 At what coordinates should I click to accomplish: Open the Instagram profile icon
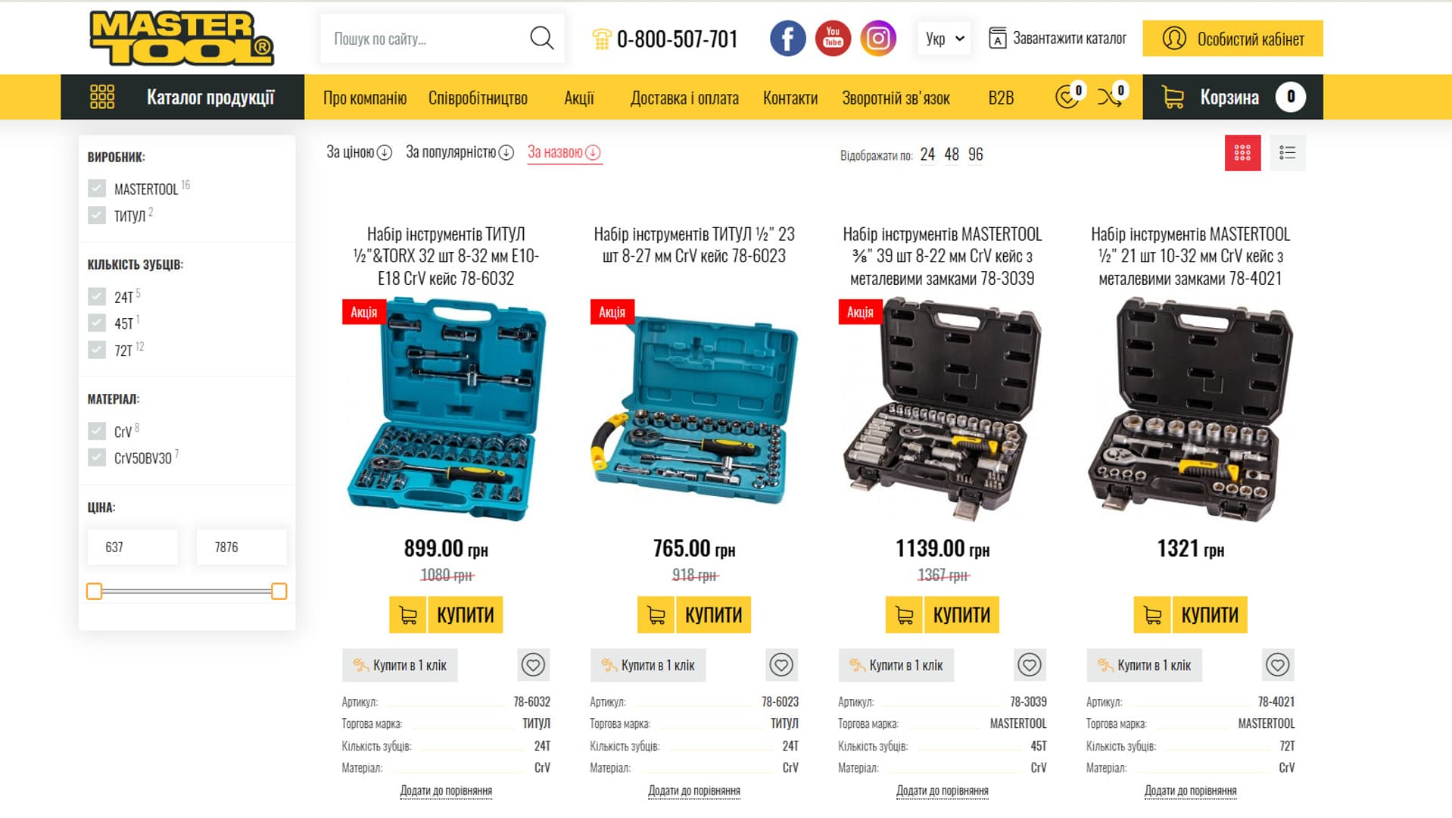tap(878, 38)
